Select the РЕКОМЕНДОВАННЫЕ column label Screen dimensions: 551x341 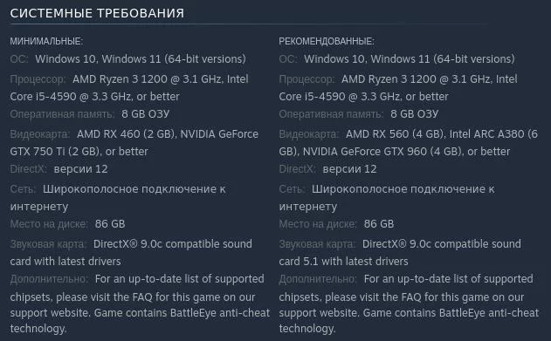point(327,41)
